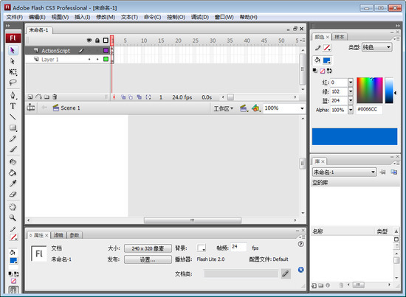The image size is (406, 297).
Task: Open the Insert (I) menu
Action: point(83,17)
